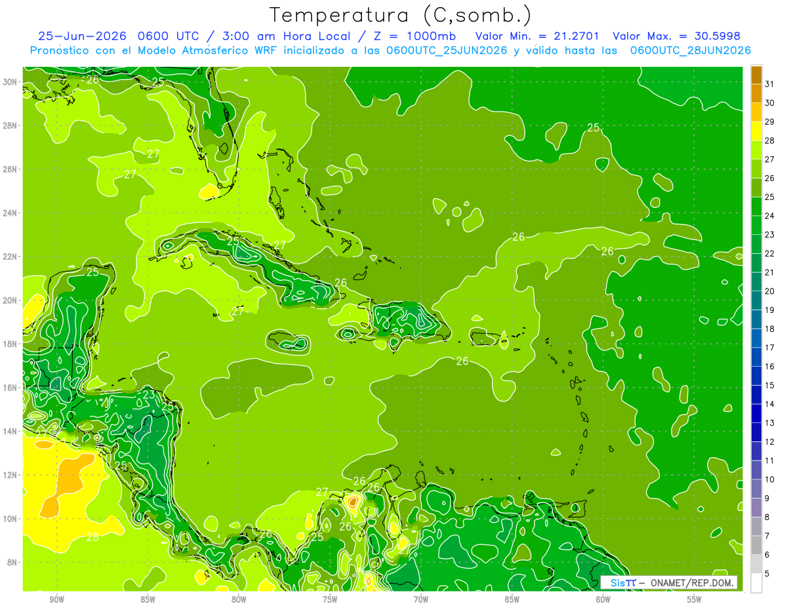
Task: Click the white legend swatch below value 5
Action: [x=756, y=583]
